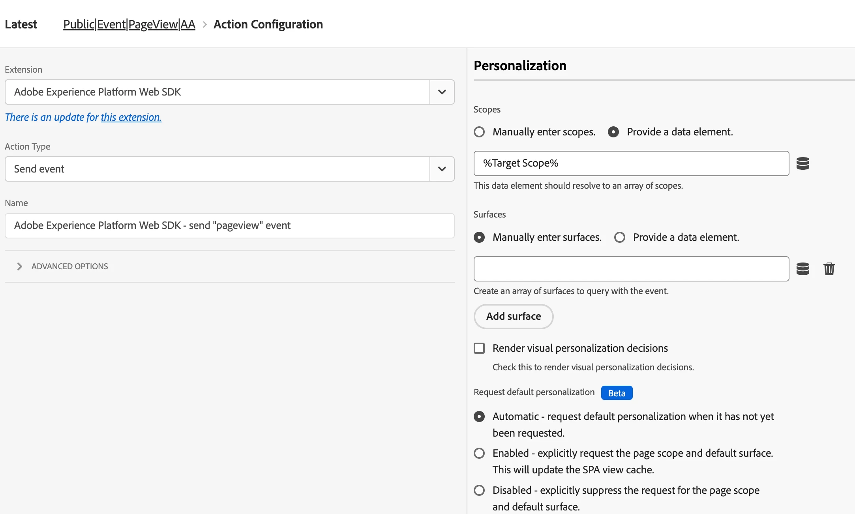Click the Name input field
The width and height of the screenshot is (855, 514).
[229, 226]
